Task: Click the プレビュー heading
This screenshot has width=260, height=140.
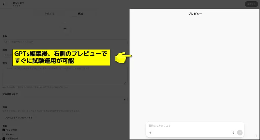Action: pos(195,14)
